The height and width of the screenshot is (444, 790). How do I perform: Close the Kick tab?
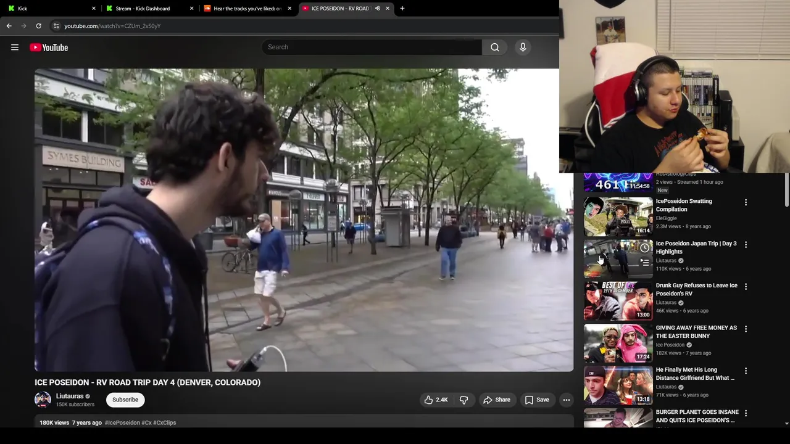click(x=94, y=9)
